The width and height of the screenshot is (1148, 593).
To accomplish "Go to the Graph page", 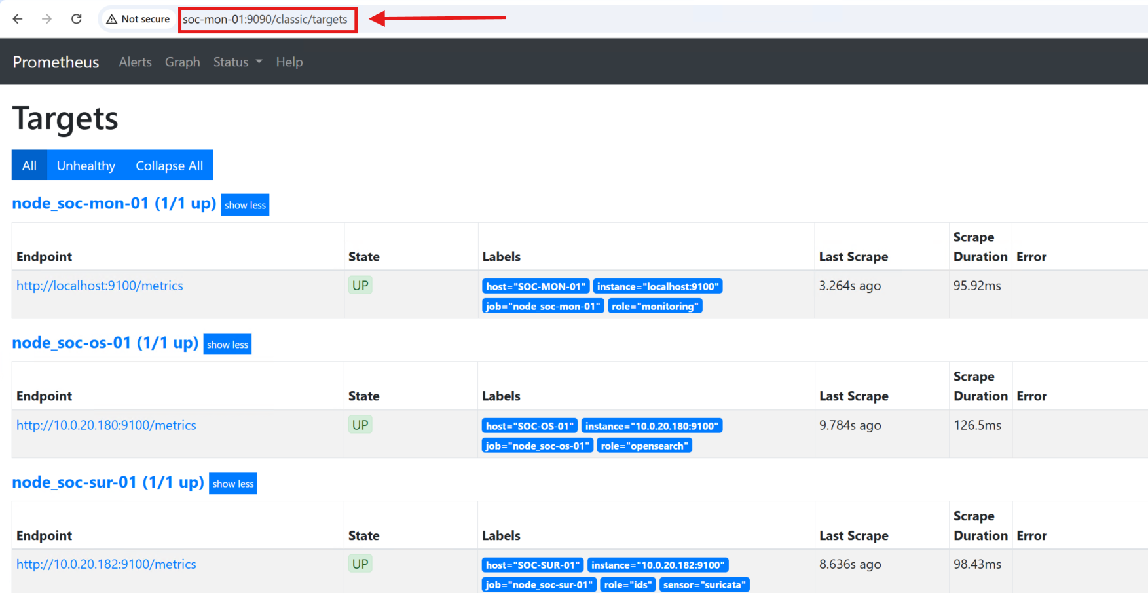I will coord(182,62).
